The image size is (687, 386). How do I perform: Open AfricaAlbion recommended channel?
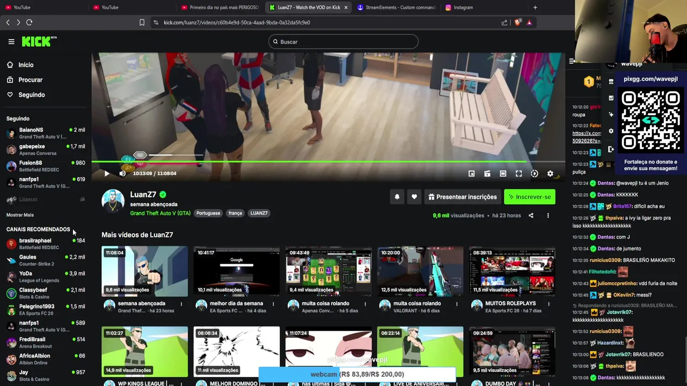point(46,359)
